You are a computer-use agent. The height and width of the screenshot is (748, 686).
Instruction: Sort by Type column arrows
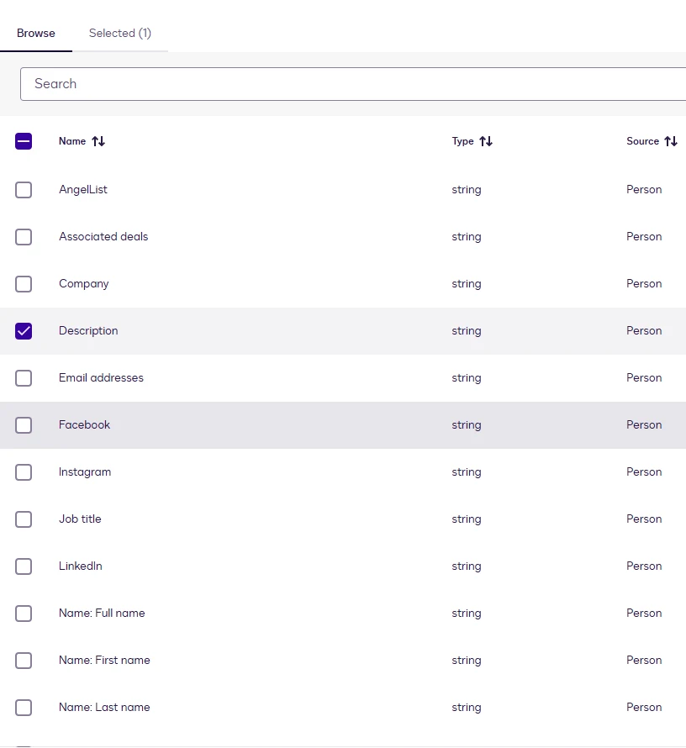click(x=486, y=141)
